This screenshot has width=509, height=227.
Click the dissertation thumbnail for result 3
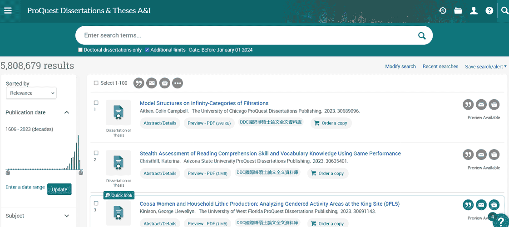pyautogui.click(x=119, y=213)
